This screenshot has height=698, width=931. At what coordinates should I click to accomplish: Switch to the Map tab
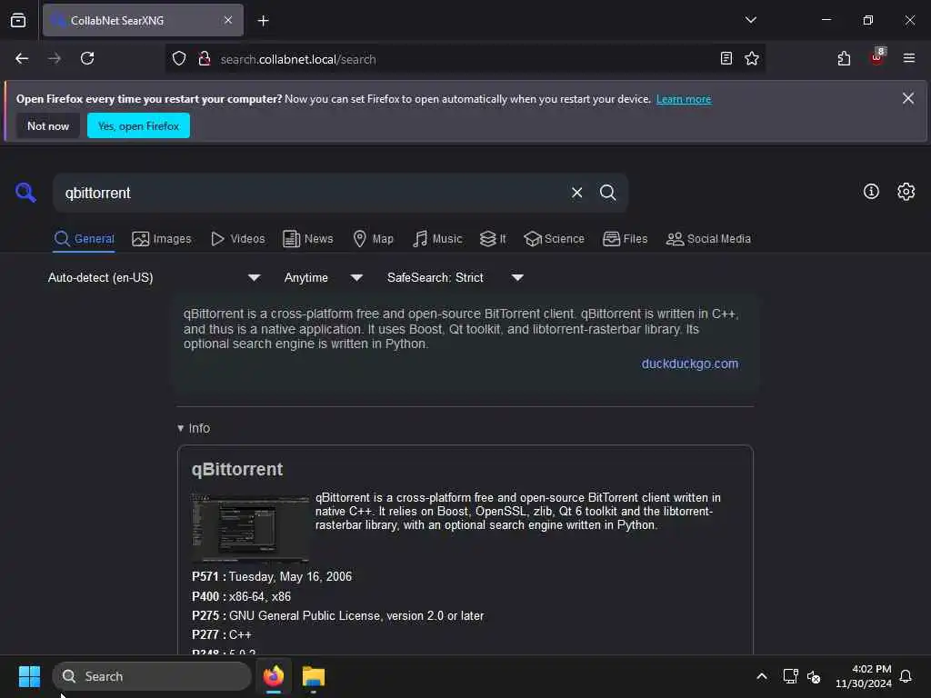pyautogui.click(x=373, y=239)
